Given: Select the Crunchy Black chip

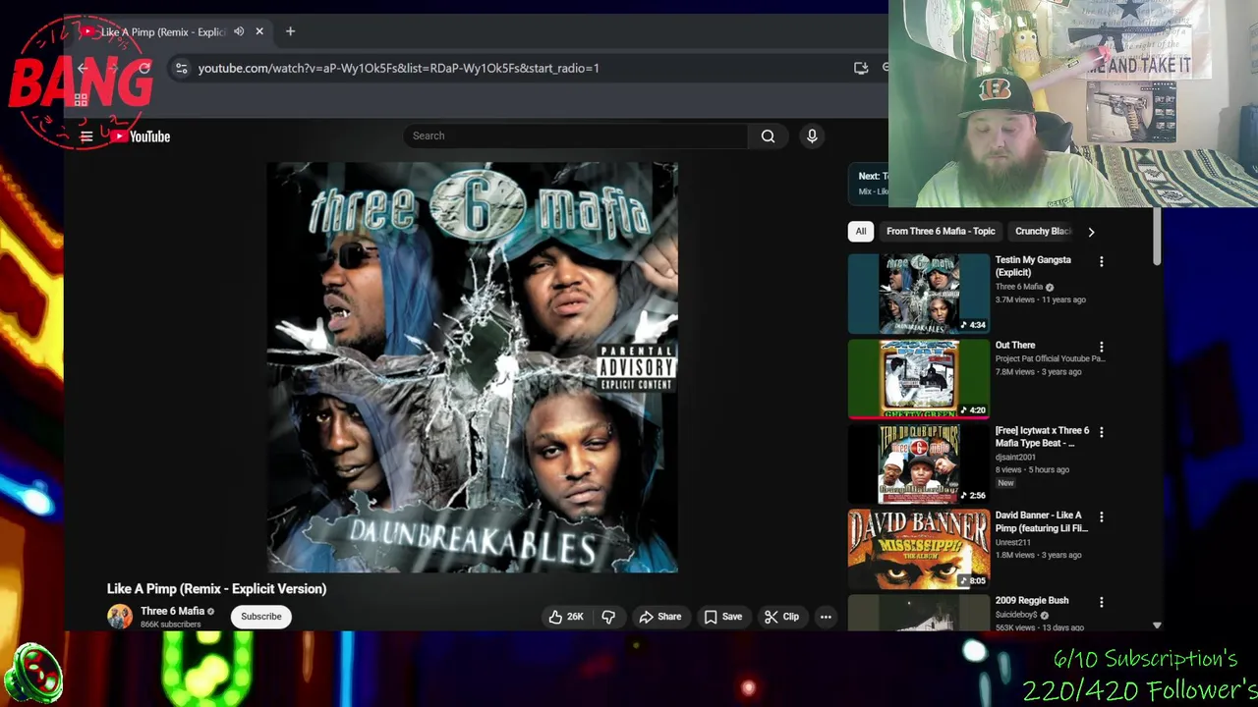Looking at the screenshot, I should [x=1042, y=232].
